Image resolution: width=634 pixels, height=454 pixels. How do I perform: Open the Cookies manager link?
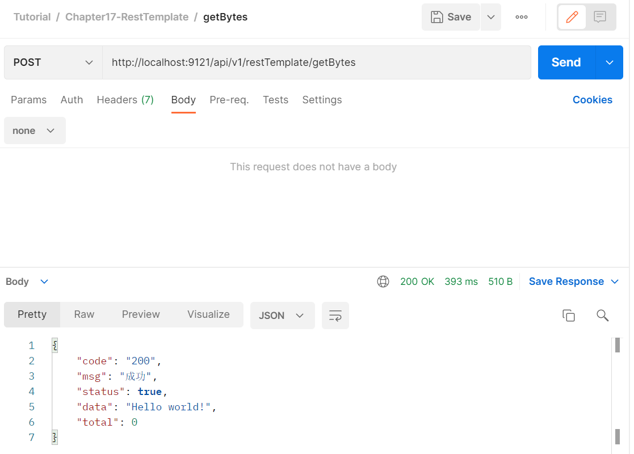(x=593, y=100)
